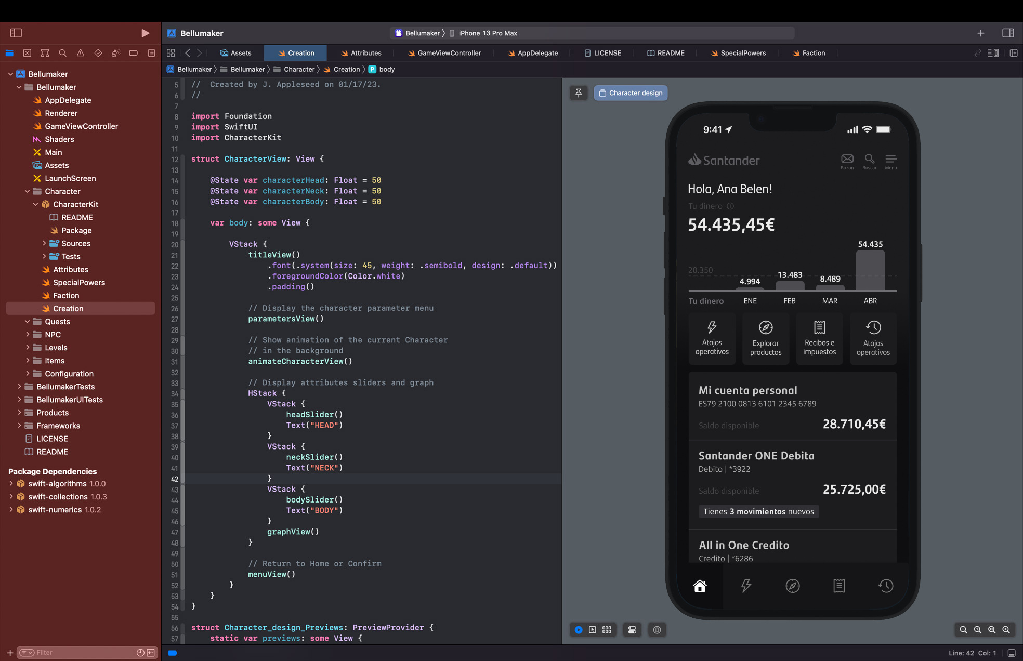Run the Bellumaker project
The height and width of the screenshot is (661, 1023).
click(x=145, y=33)
